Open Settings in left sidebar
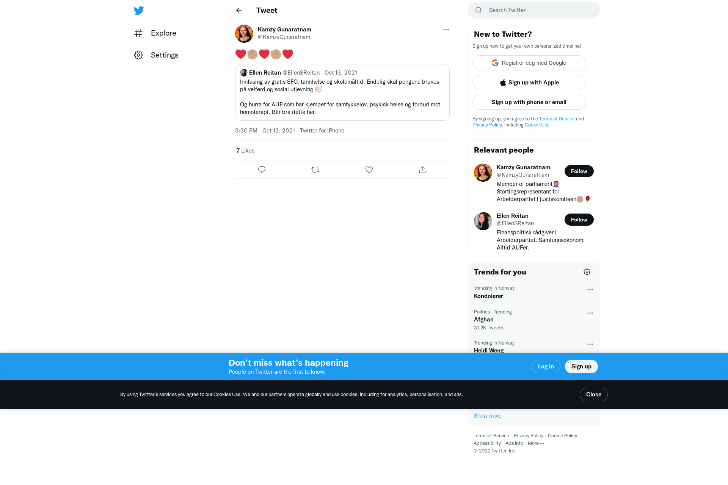The height and width of the screenshot is (485, 728). click(x=156, y=55)
